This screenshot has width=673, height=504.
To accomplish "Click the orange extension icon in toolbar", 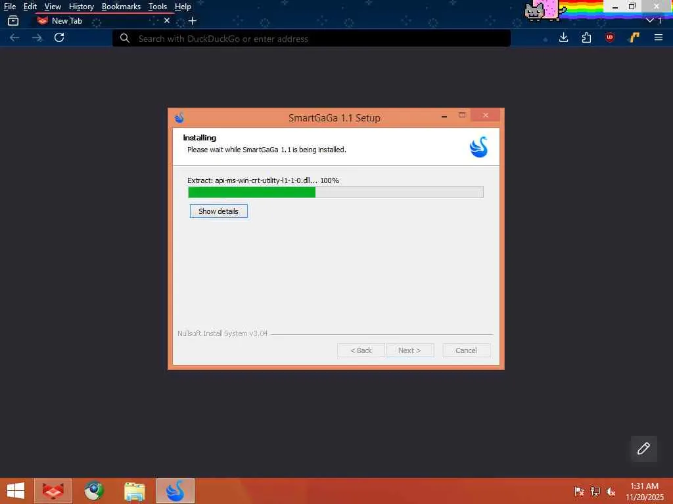I will pyautogui.click(x=634, y=37).
